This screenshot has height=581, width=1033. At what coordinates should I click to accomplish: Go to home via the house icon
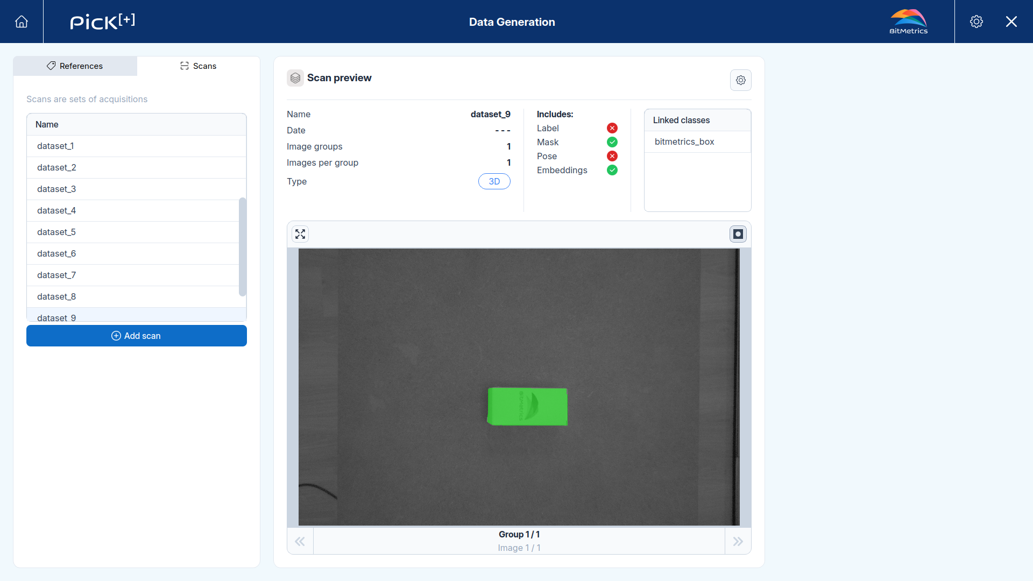point(22,22)
